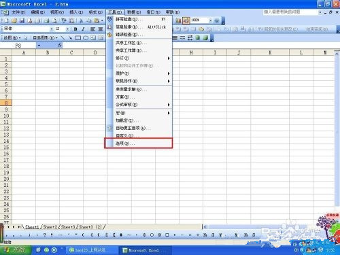The image size is (340, 255).
Task: Toggle Italic formatting
Action: [x=83, y=29]
